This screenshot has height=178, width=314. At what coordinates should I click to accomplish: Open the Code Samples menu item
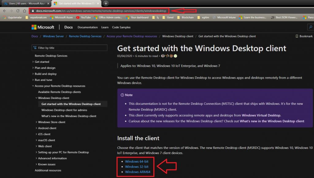click(x=121, y=27)
